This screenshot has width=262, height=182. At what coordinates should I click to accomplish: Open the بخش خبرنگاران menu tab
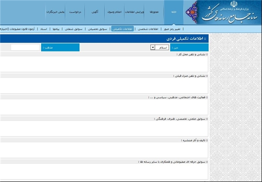point(55,12)
